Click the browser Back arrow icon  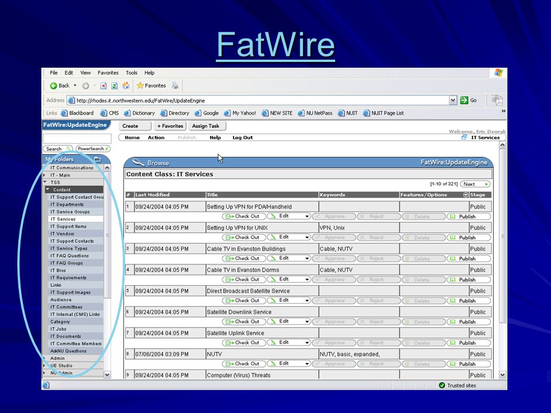click(x=53, y=85)
